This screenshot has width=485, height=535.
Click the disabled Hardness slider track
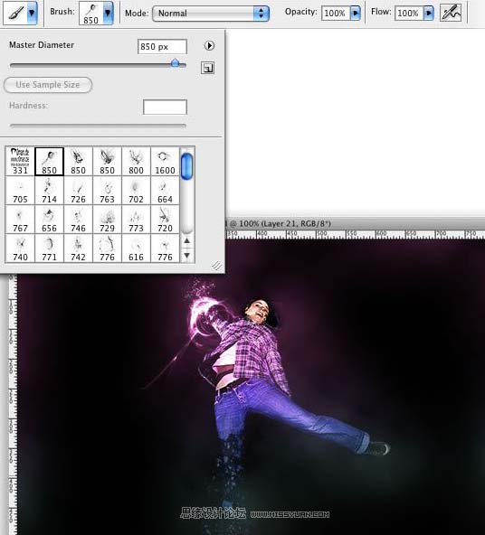click(x=98, y=126)
